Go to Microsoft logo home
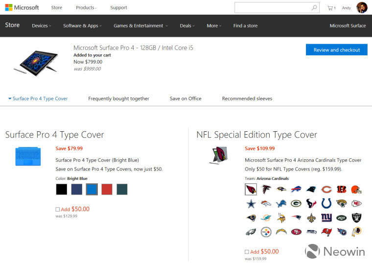This screenshot has height=266, width=372. 22,8
